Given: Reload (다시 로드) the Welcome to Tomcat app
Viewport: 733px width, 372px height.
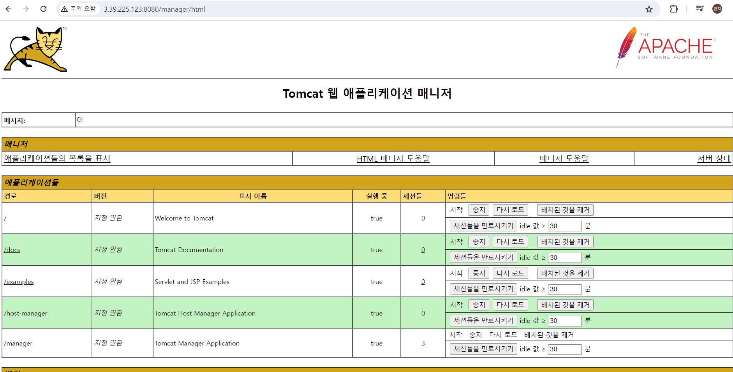Looking at the screenshot, I should [x=510, y=210].
